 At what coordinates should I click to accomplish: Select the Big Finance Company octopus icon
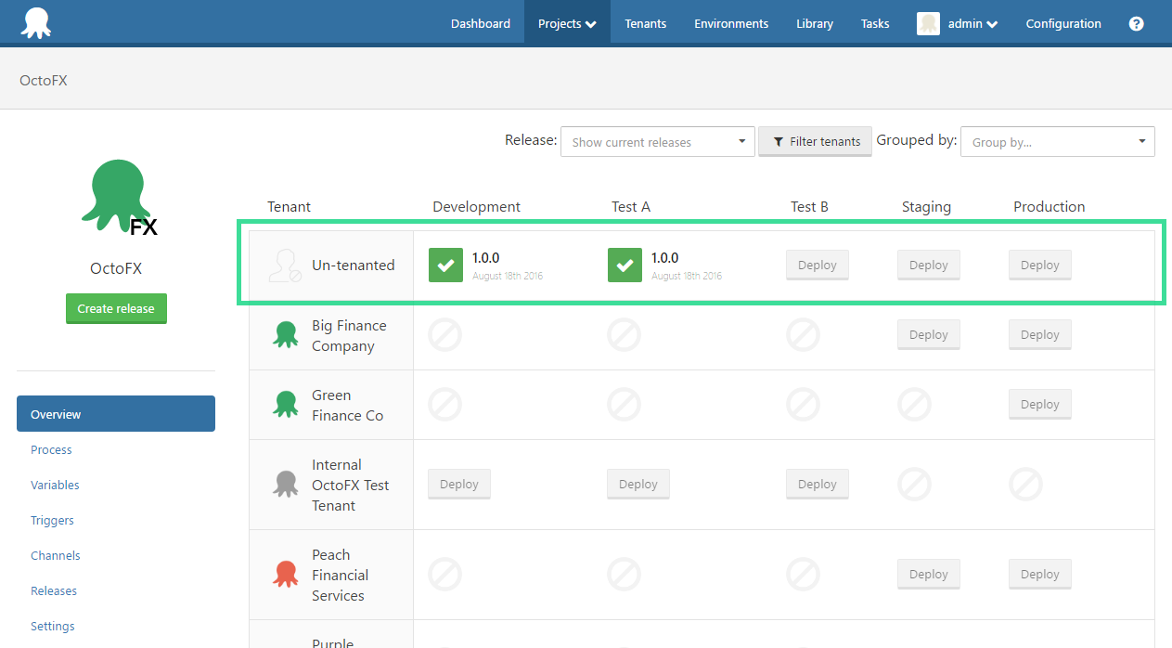click(285, 334)
